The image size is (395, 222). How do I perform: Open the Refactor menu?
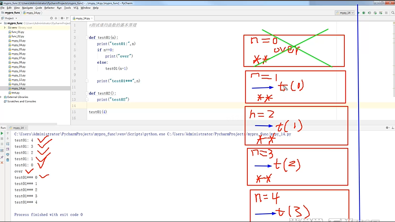click(x=49, y=8)
